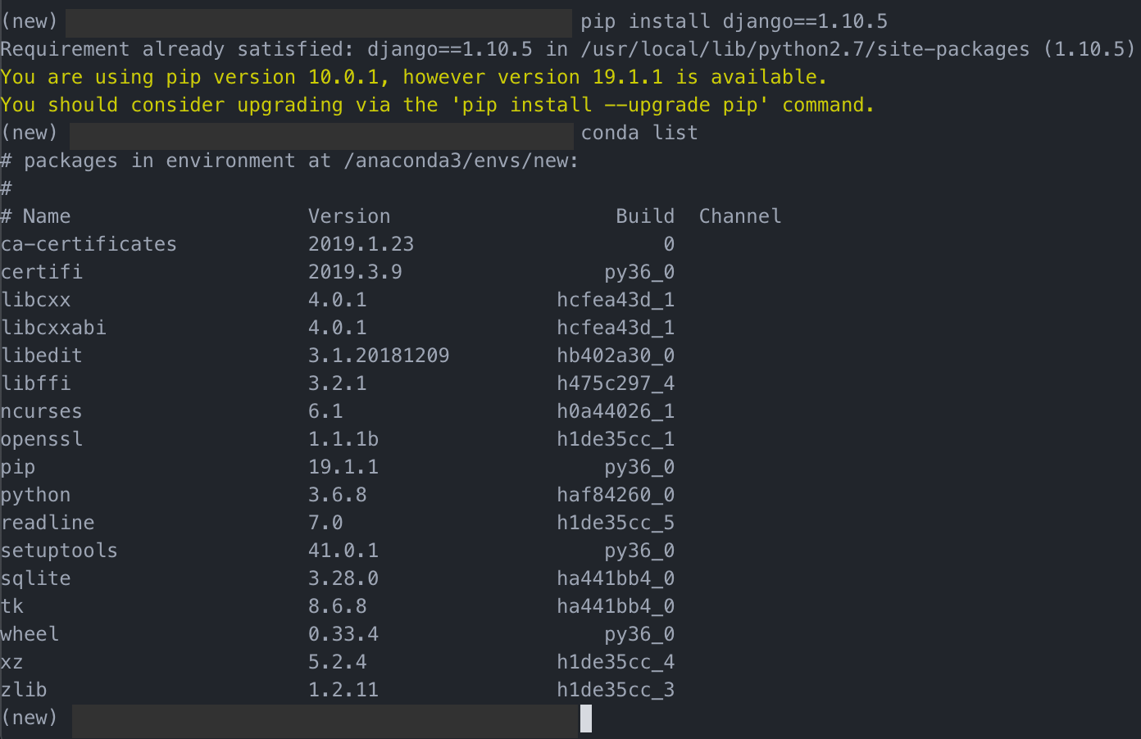Click the yellow 'You are using pip version' warning
1141x739 pixels.
tap(413, 77)
